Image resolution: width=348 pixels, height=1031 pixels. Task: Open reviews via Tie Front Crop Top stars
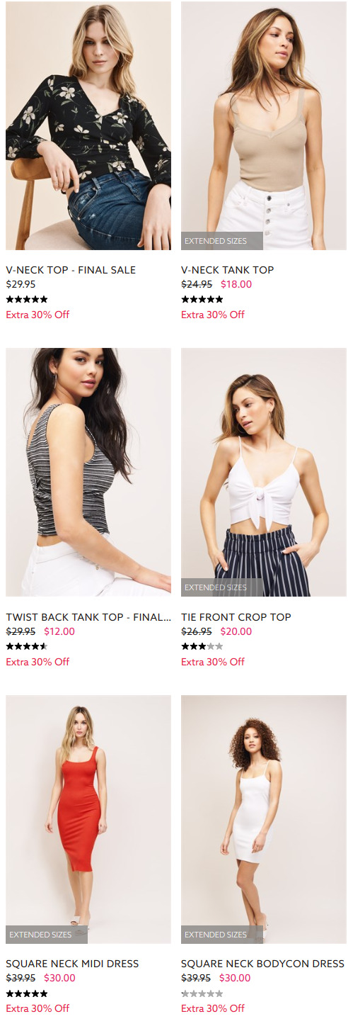(202, 646)
